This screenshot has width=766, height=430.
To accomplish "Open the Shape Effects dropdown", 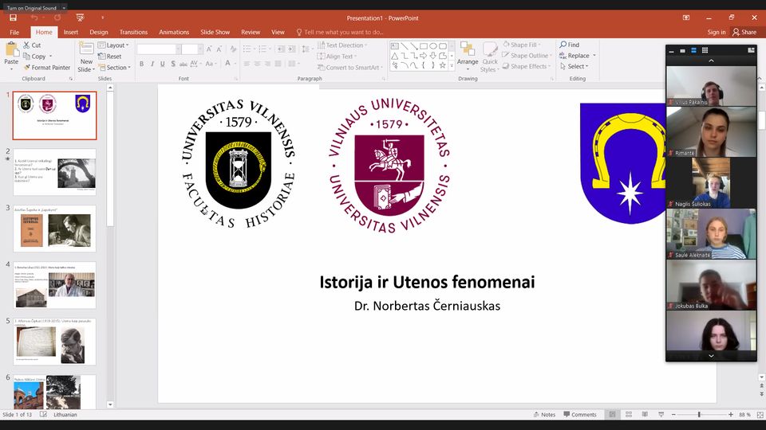I will [527, 66].
